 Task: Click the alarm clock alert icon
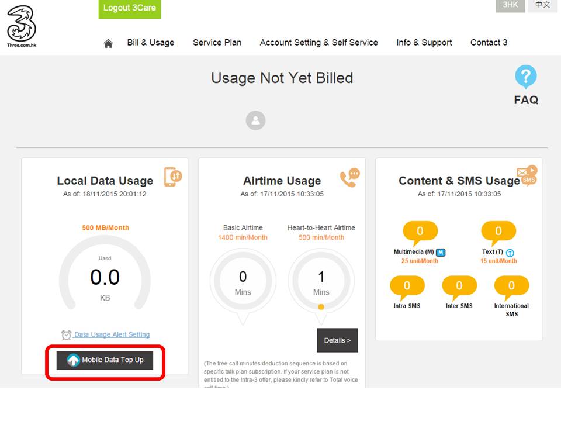66,335
